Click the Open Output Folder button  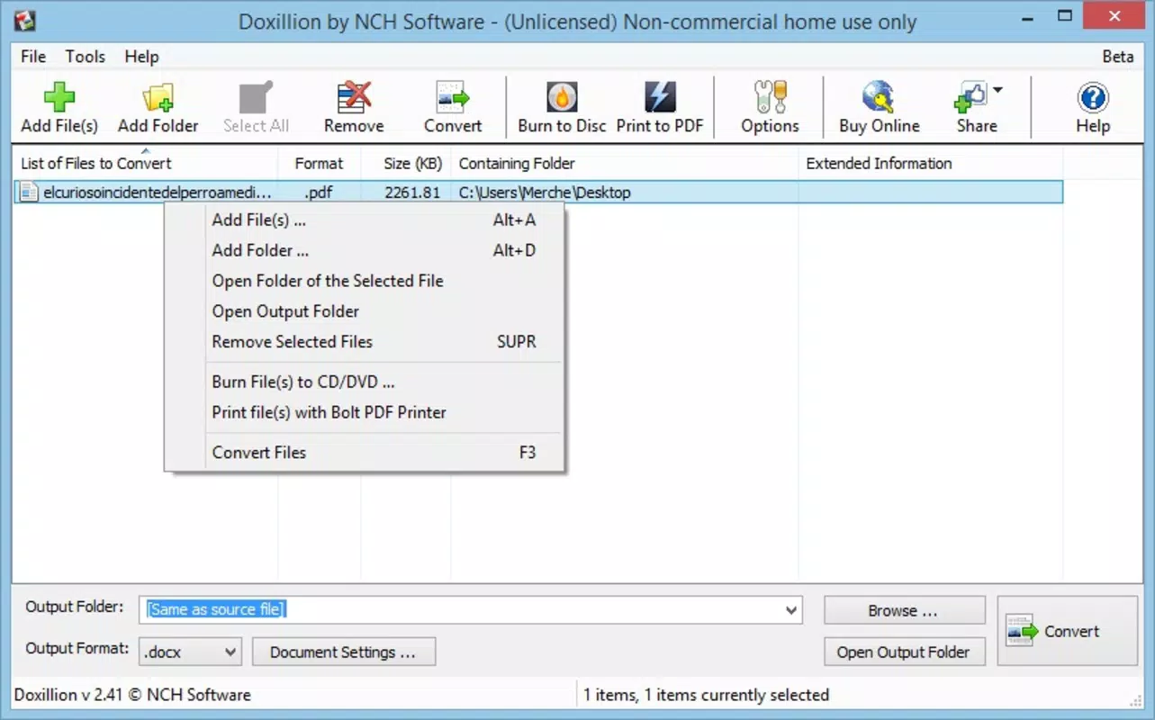click(x=904, y=652)
